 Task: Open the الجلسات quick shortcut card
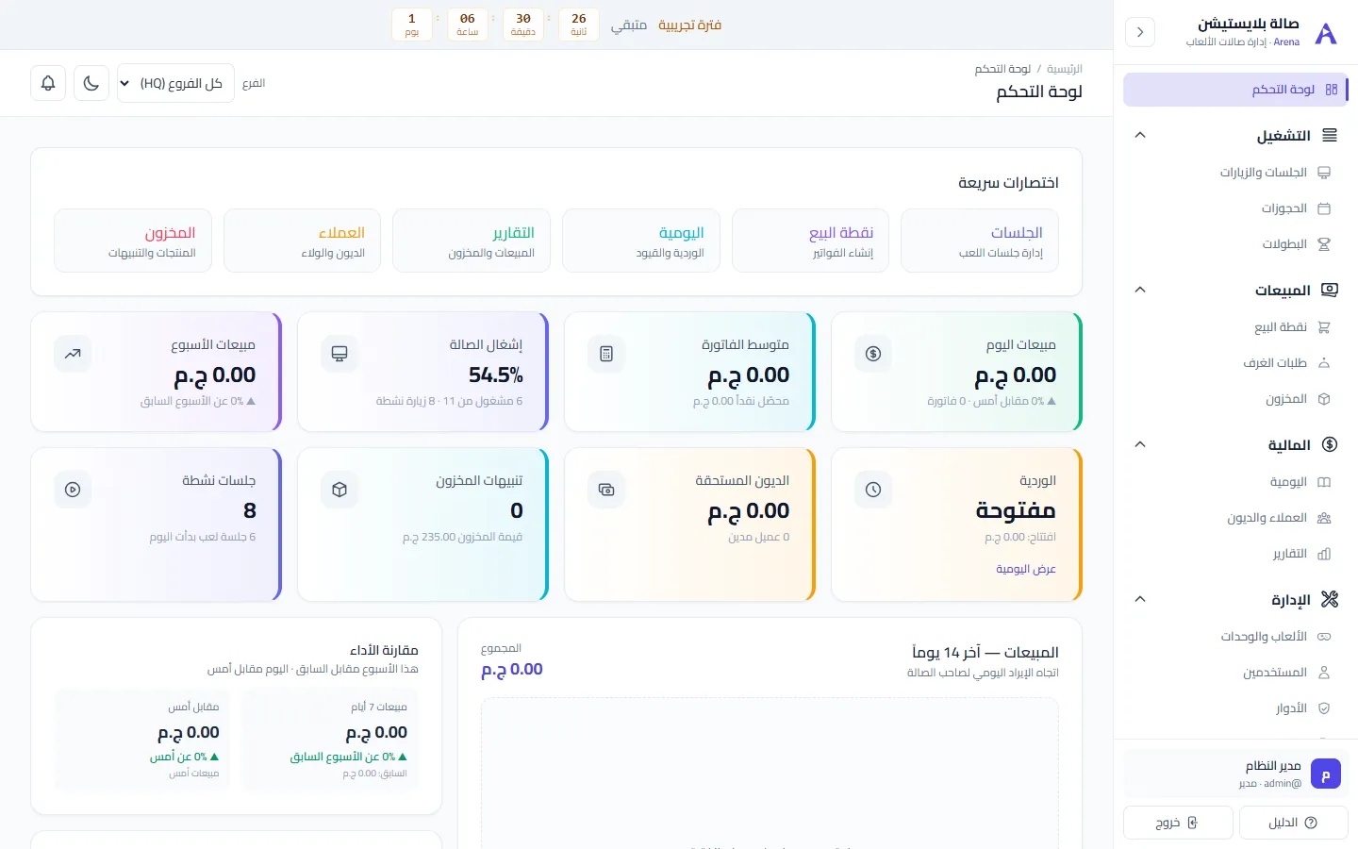(980, 241)
